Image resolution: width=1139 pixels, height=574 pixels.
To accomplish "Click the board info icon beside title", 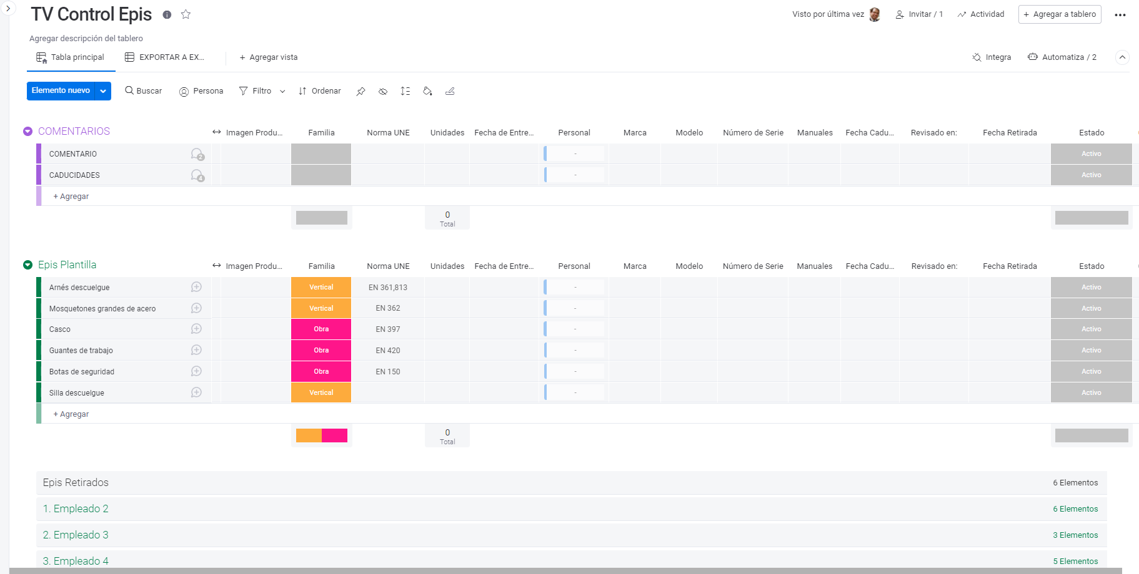I will tap(167, 14).
